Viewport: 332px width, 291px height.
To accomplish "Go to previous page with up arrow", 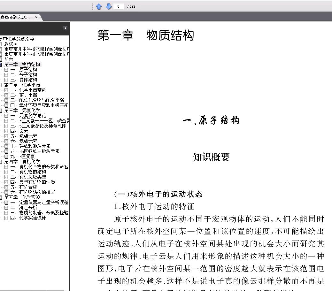I will (99, 7).
